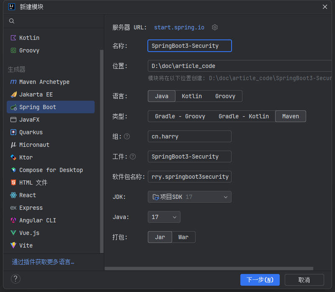Choose Maven build type
Viewport: 335px width, 292px height.
pos(291,116)
